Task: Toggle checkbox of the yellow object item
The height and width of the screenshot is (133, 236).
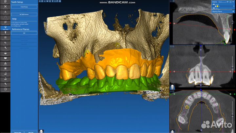Action: 215,6
